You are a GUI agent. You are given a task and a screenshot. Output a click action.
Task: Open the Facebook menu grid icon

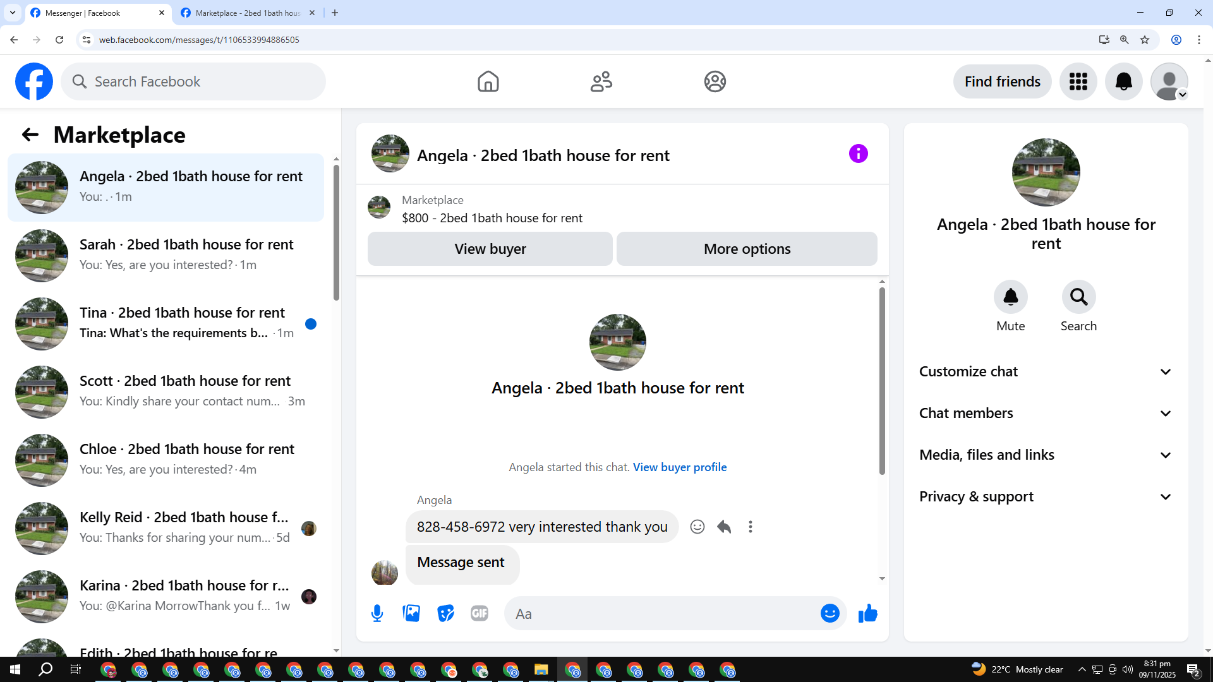point(1078,81)
